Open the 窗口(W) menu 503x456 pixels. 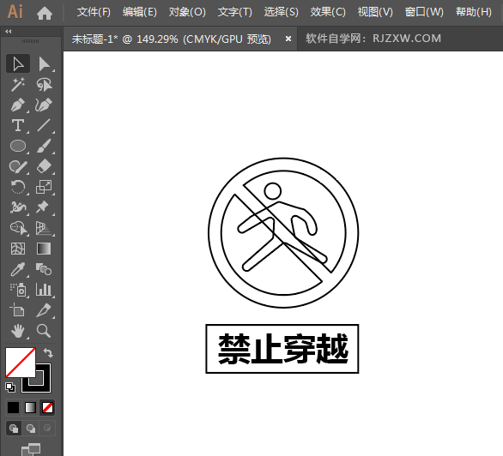point(424,12)
